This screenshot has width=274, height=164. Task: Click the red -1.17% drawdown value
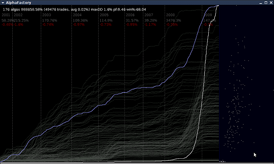click(150, 24)
